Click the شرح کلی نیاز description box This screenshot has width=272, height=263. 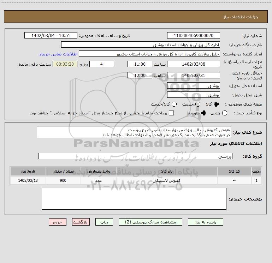tap(134, 132)
